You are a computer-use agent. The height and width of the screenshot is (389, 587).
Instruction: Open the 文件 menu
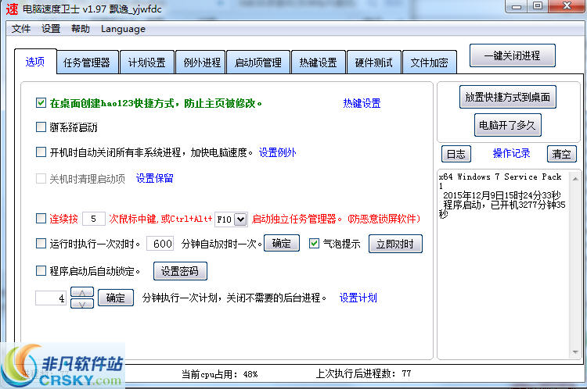(x=20, y=29)
